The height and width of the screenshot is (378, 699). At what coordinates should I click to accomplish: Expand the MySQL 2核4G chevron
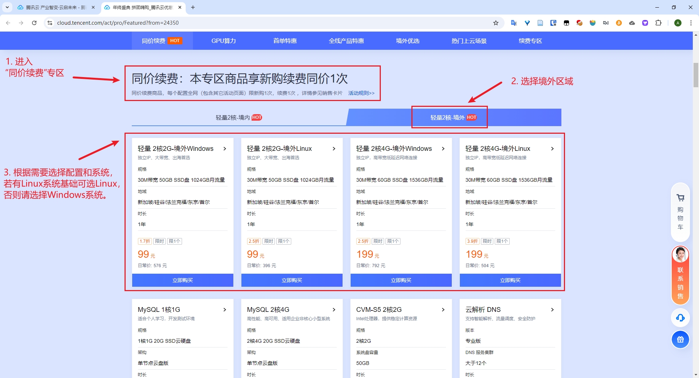(x=334, y=310)
